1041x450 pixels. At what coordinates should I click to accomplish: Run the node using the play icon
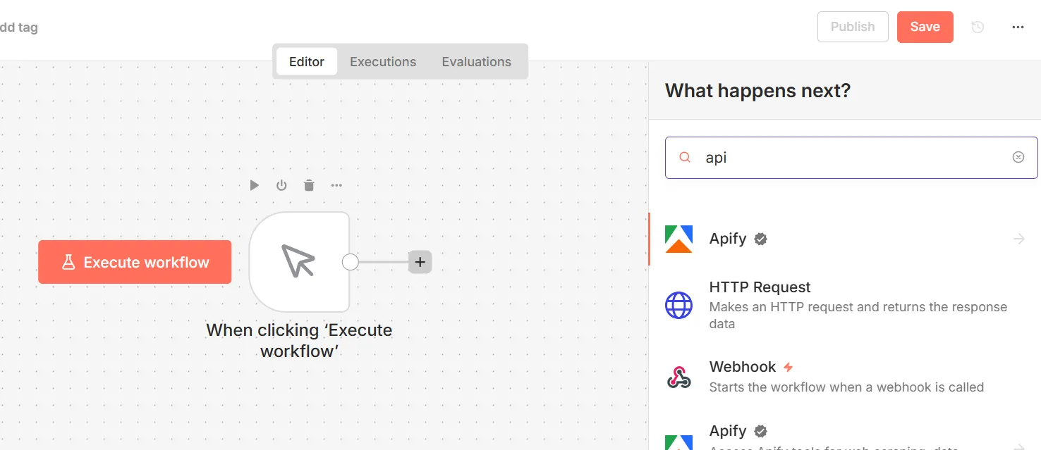pos(254,185)
